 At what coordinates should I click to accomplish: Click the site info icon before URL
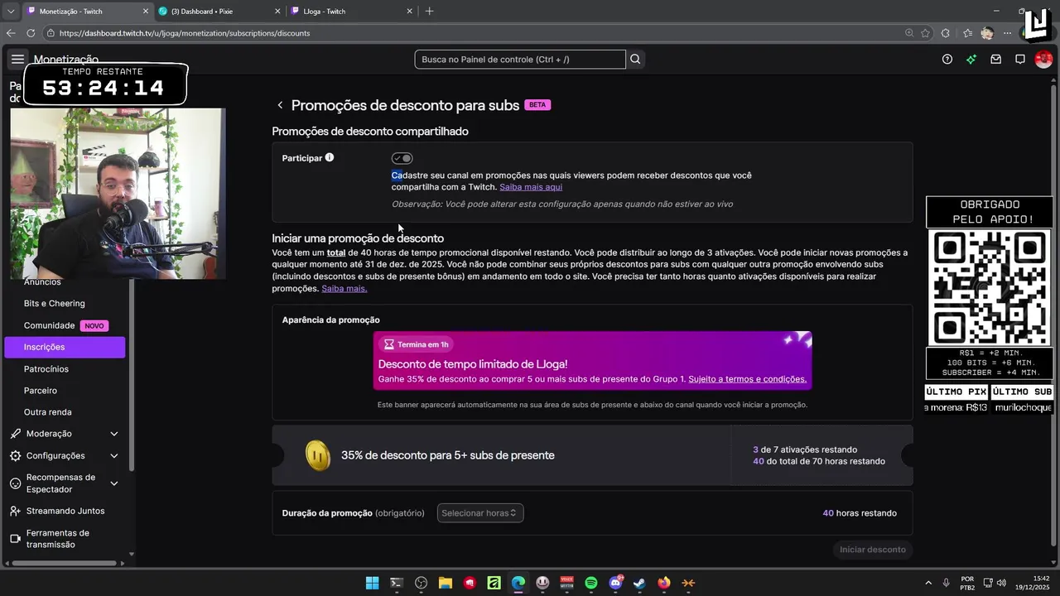pos(51,33)
